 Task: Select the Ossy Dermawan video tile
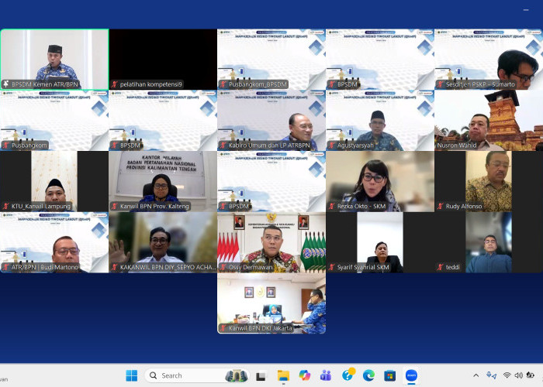coord(271,241)
